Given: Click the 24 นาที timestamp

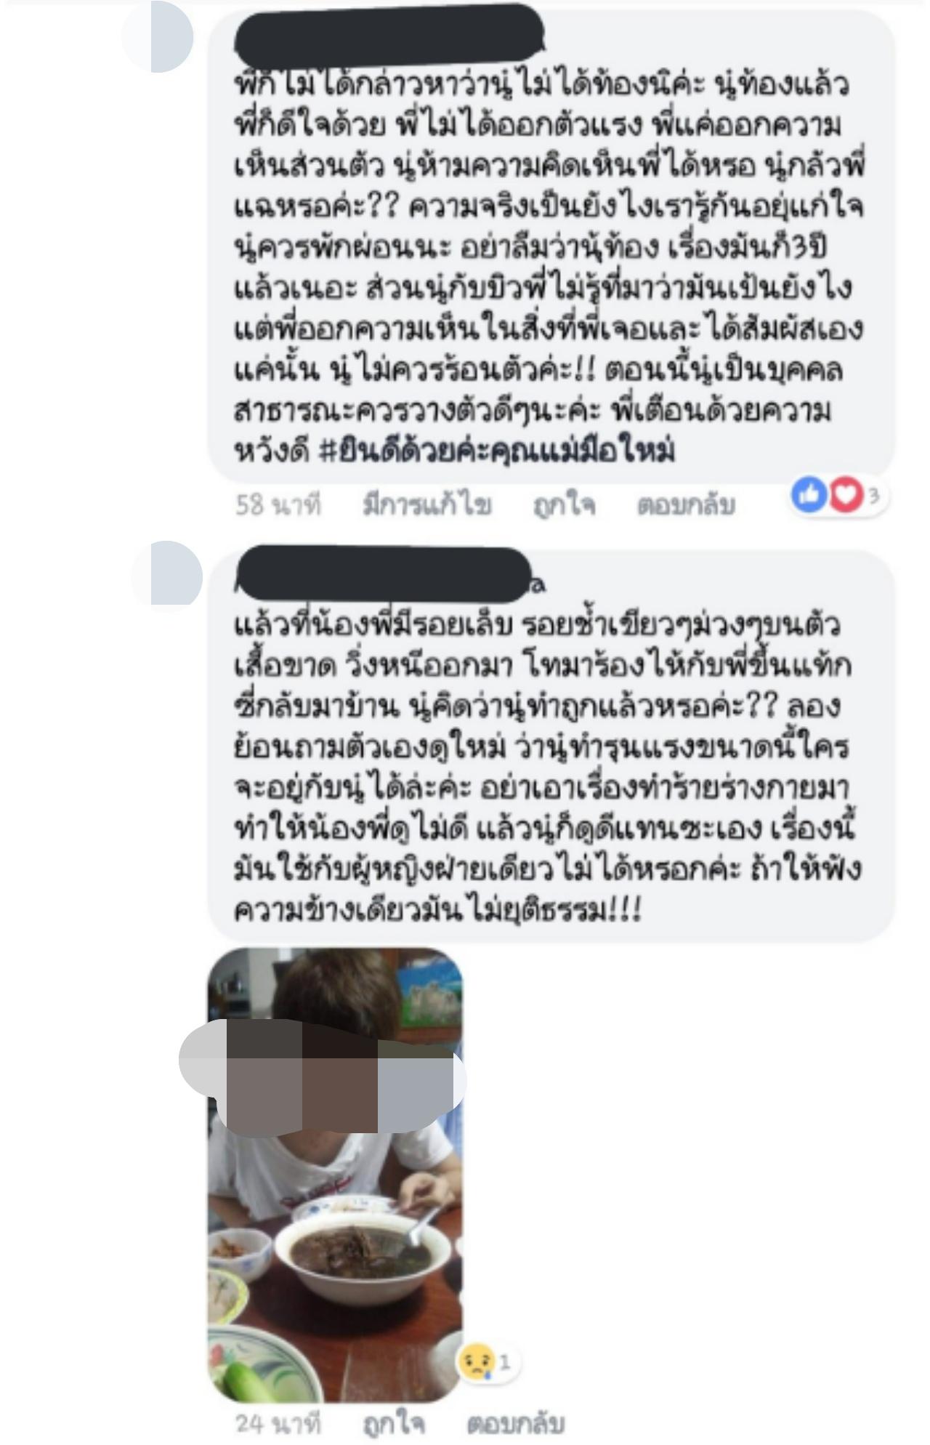Looking at the screenshot, I should 278,1423.
